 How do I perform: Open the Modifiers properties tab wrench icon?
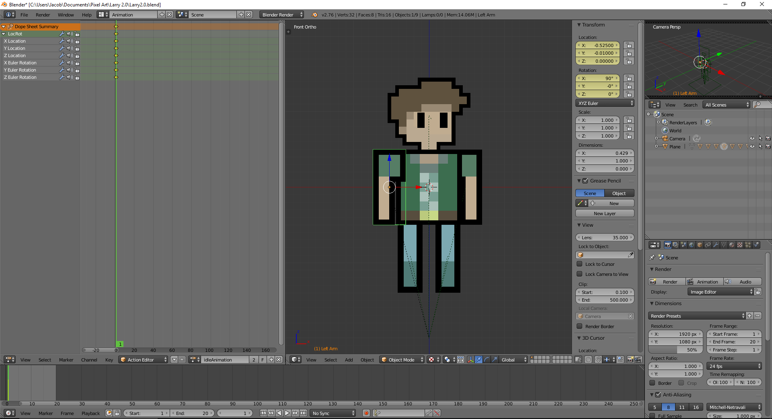[716, 245]
